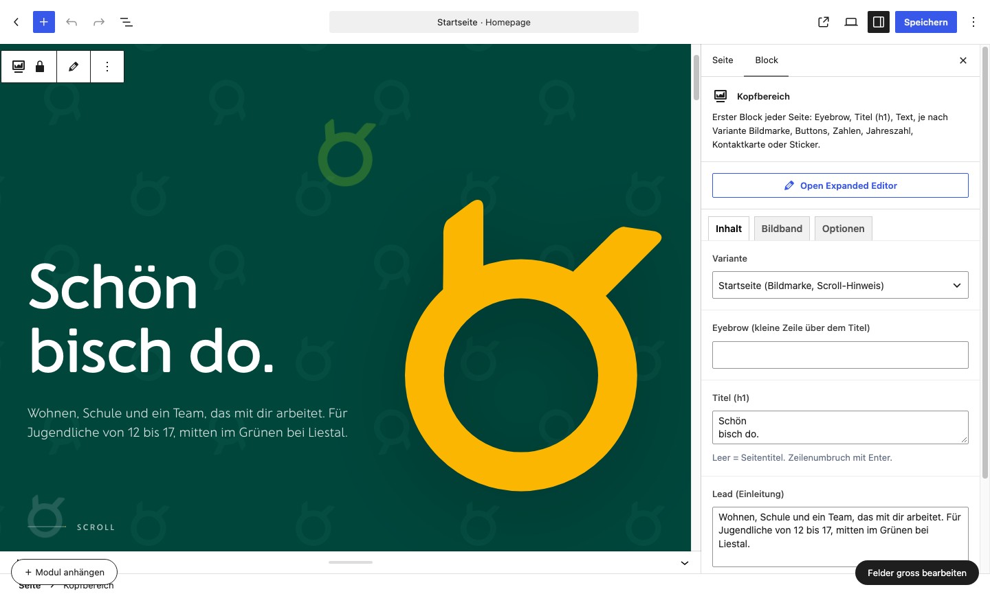Click Modul anhängen button
This screenshot has height=596, width=990.
click(65, 572)
